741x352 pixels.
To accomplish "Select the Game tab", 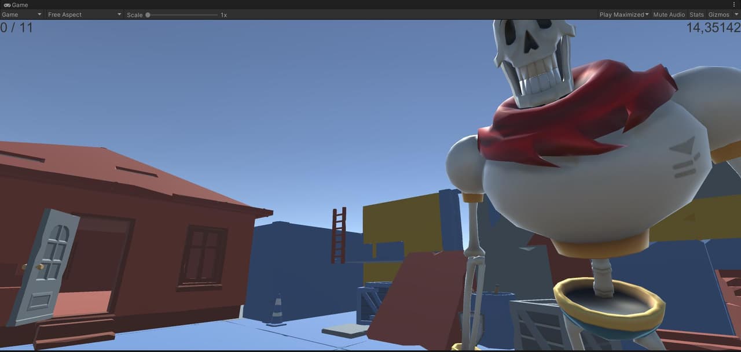I will pos(16,5).
